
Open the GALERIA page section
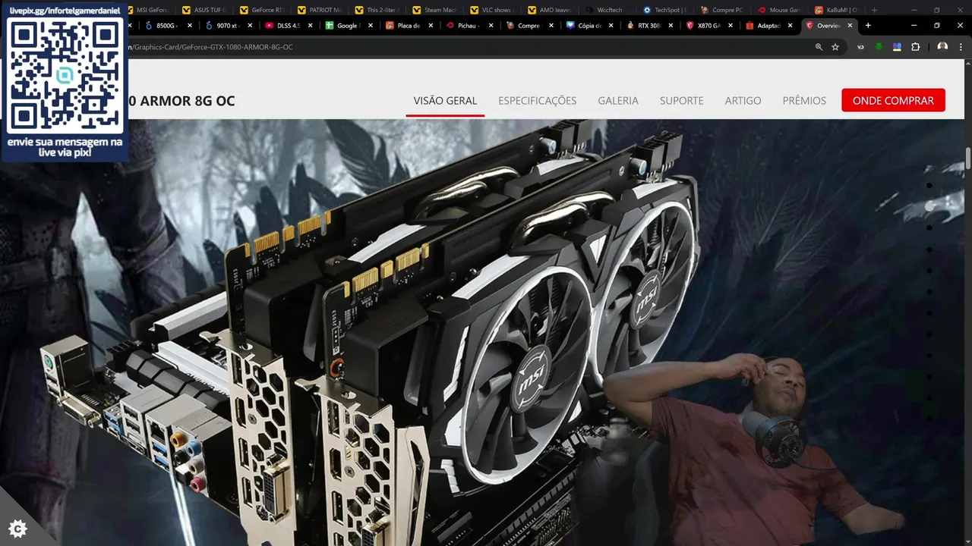click(x=618, y=101)
